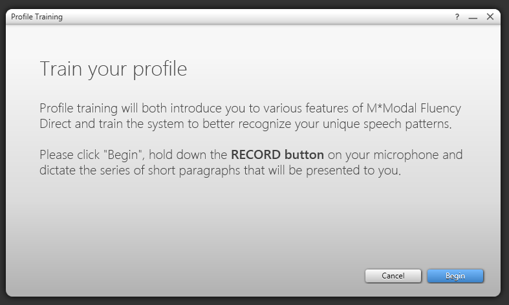Close the Profile Training window

(x=490, y=17)
